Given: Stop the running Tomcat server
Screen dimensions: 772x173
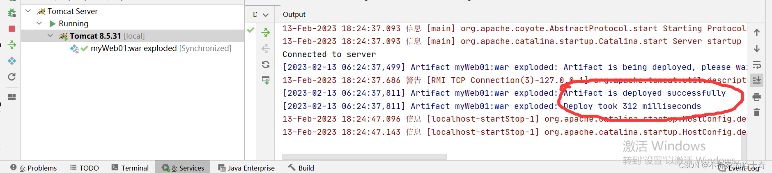Looking at the screenshot, I should [x=12, y=29].
